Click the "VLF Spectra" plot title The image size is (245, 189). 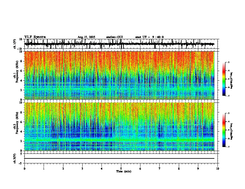click(x=35, y=37)
